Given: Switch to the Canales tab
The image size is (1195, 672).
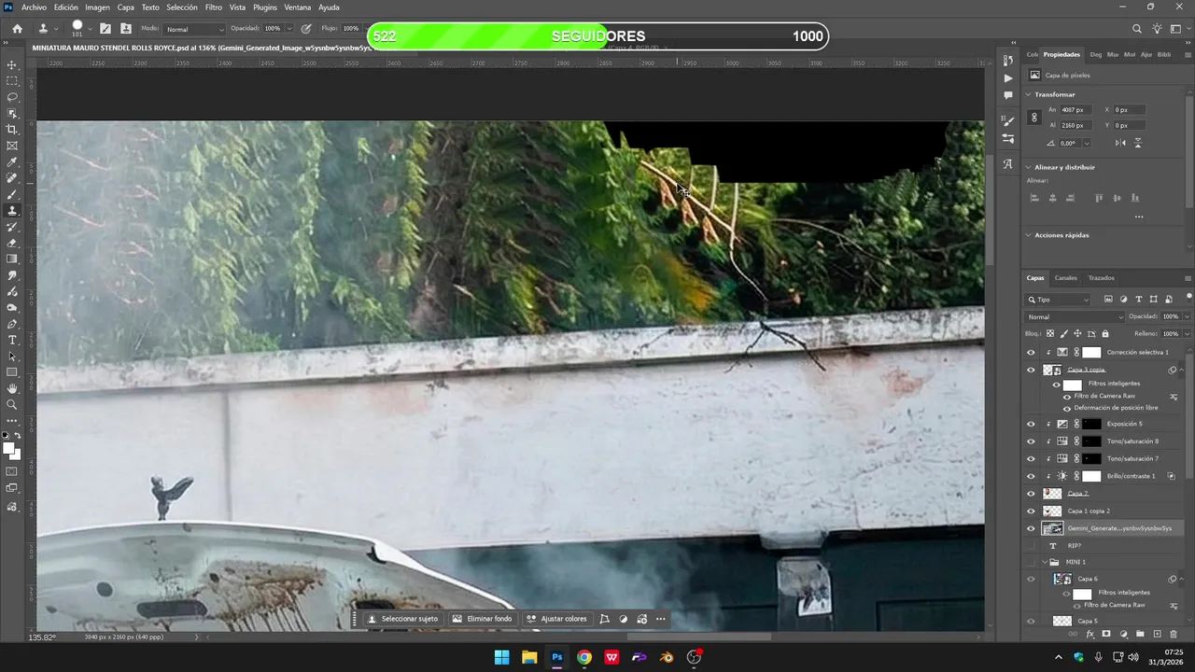Looking at the screenshot, I should pos(1065,278).
